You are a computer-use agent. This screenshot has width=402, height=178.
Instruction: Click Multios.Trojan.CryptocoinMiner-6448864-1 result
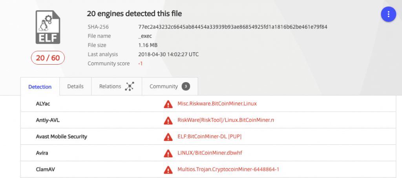pyautogui.click(x=228, y=169)
